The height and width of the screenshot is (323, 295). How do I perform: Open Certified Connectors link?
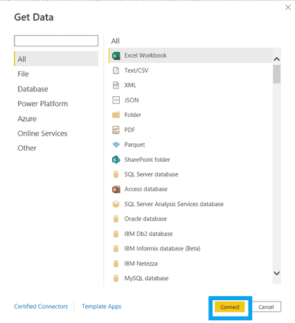pos(41,306)
